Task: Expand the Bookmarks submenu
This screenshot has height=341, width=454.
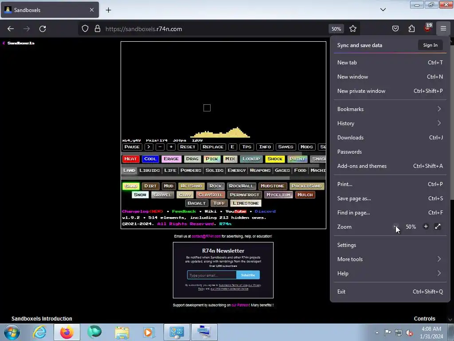Action: (390, 109)
